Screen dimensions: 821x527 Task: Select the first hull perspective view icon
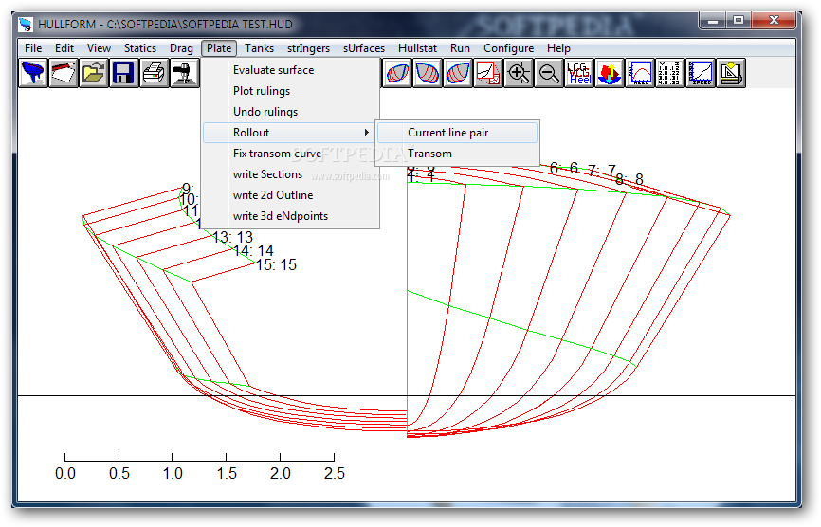coord(397,73)
